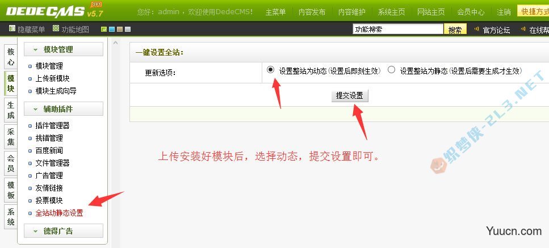Open the 功能地图 function map icon
The height and width of the screenshot is (248, 549).
coord(56,28)
